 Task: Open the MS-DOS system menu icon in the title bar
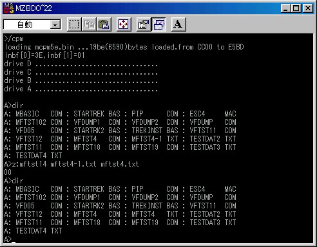[x=9, y=8]
